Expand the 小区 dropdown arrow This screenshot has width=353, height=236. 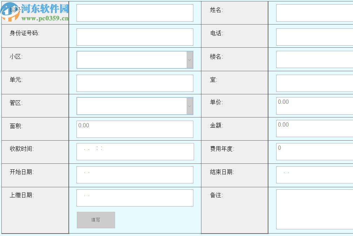tap(189, 60)
